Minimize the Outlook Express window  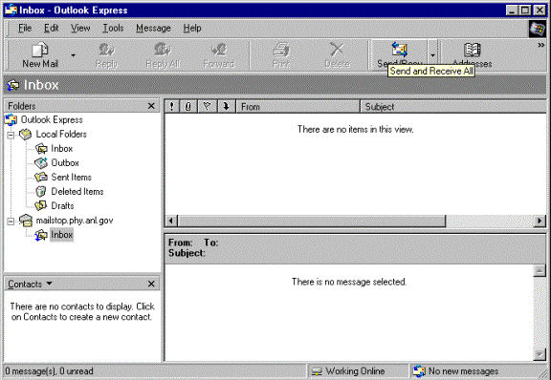512,11
